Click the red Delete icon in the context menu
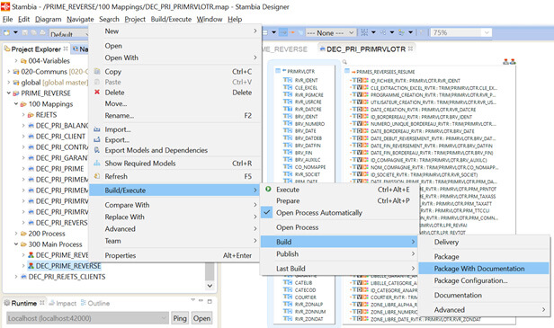 97,93
